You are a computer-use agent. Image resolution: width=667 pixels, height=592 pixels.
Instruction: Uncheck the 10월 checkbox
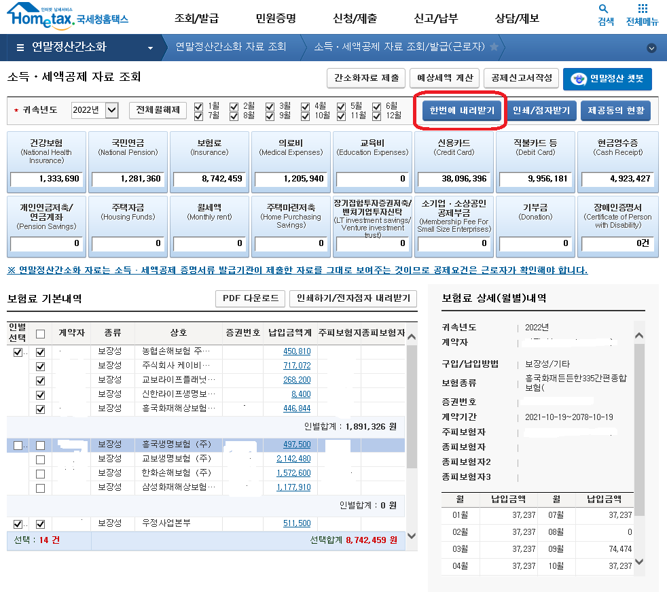pyautogui.click(x=305, y=116)
